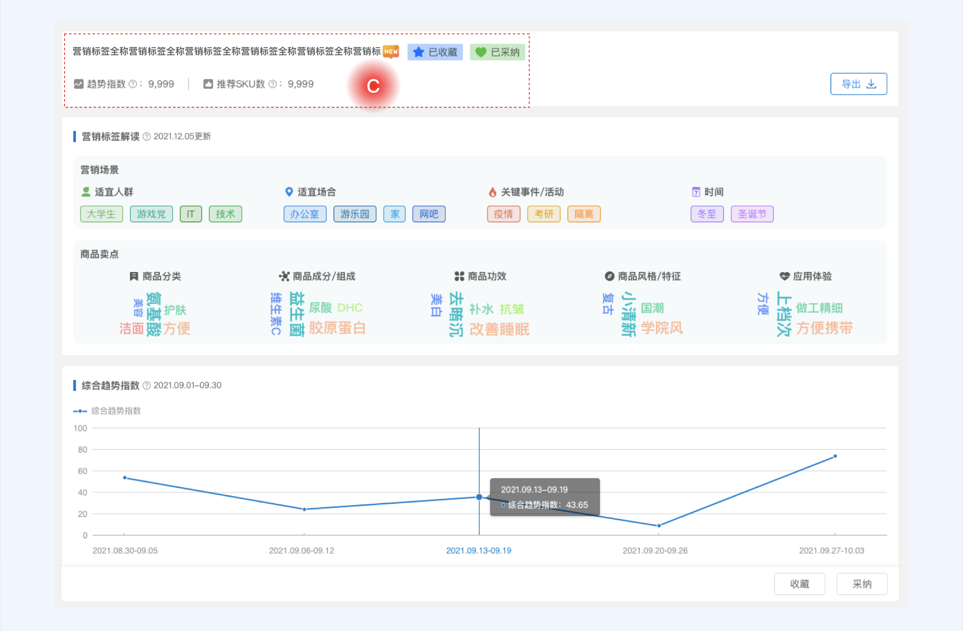963x631 pixels.
Task: Click the 推荐SKU数 help question icon
Action: click(273, 84)
